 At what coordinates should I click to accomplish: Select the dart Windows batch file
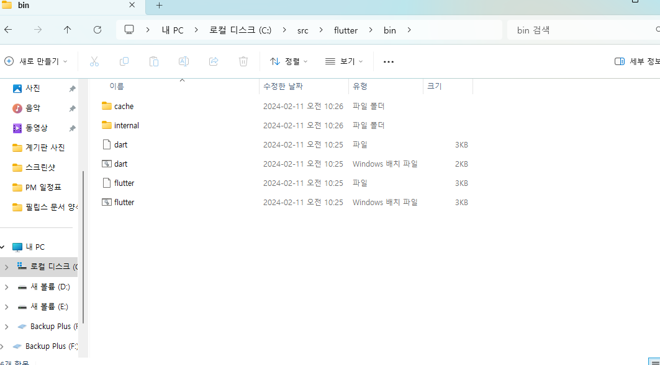point(120,164)
